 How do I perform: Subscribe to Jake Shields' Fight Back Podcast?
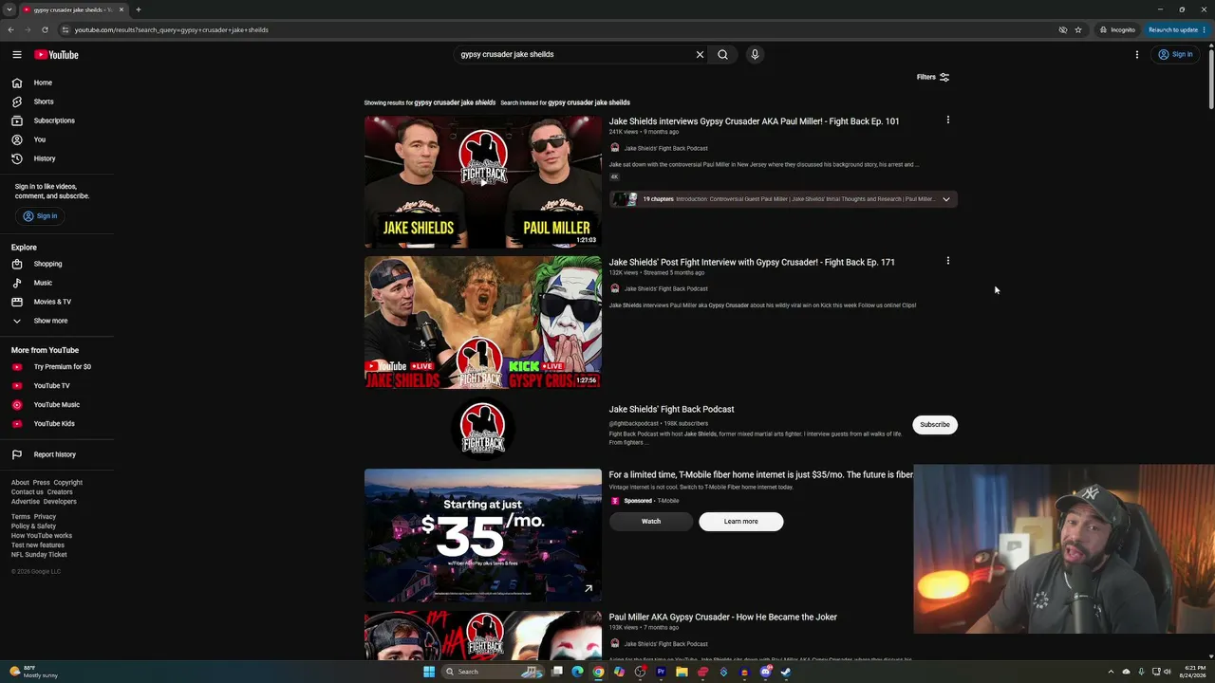coord(935,425)
